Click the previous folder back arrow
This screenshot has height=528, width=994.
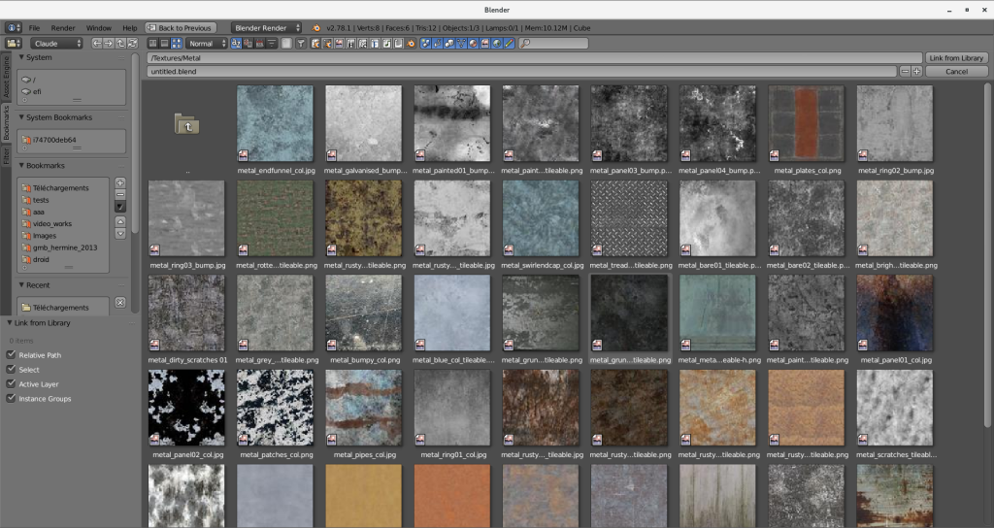[96, 44]
